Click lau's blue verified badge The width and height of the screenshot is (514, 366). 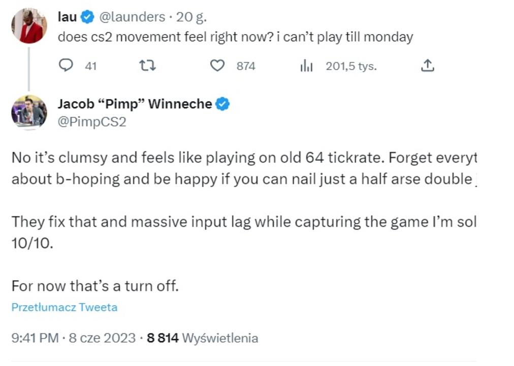coord(87,17)
